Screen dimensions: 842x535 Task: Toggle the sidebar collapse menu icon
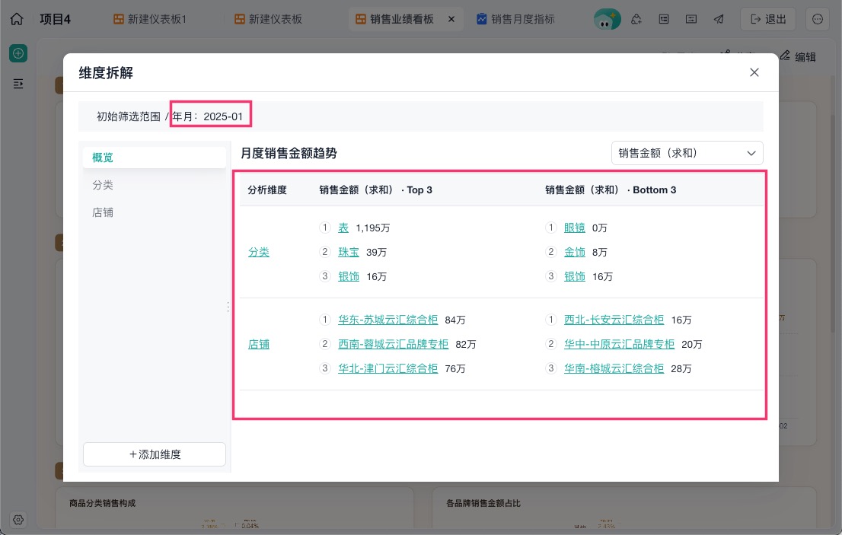[x=18, y=83]
